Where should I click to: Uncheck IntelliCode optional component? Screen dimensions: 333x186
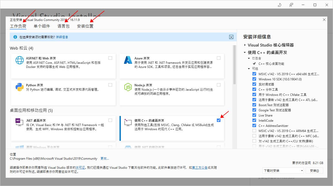pos(254,120)
